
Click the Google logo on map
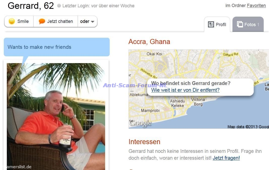pos(140,123)
